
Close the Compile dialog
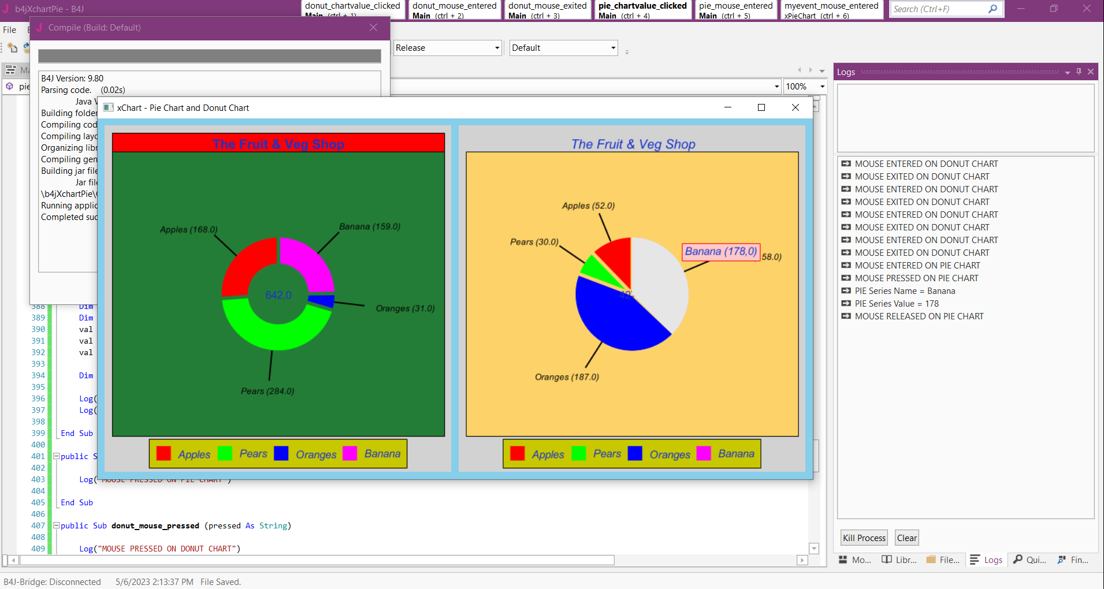373,28
